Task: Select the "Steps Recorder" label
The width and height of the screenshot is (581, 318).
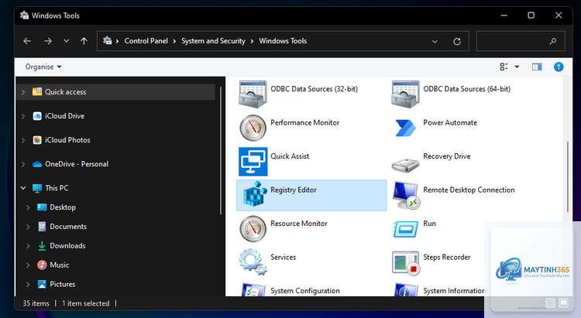Action: click(447, 258)
